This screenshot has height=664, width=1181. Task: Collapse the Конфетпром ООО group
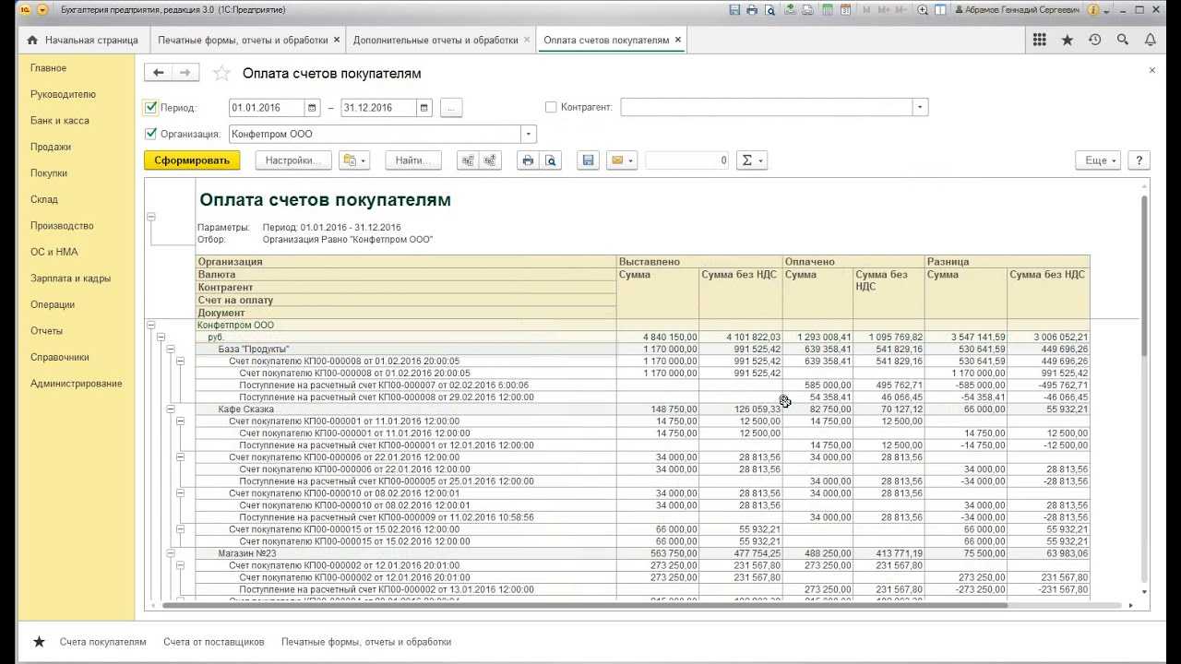pos(151,325)
